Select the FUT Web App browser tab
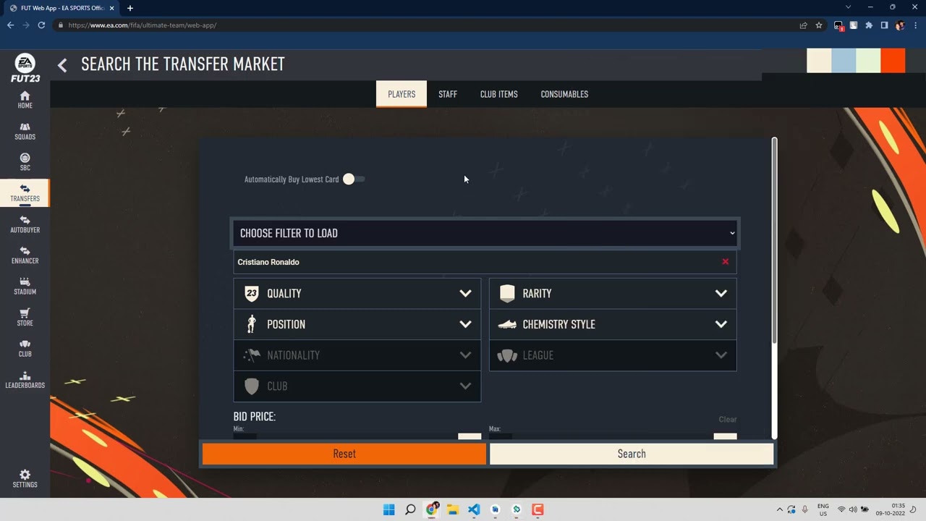This screenshot has width=926, height=521. tap(62, 8)
